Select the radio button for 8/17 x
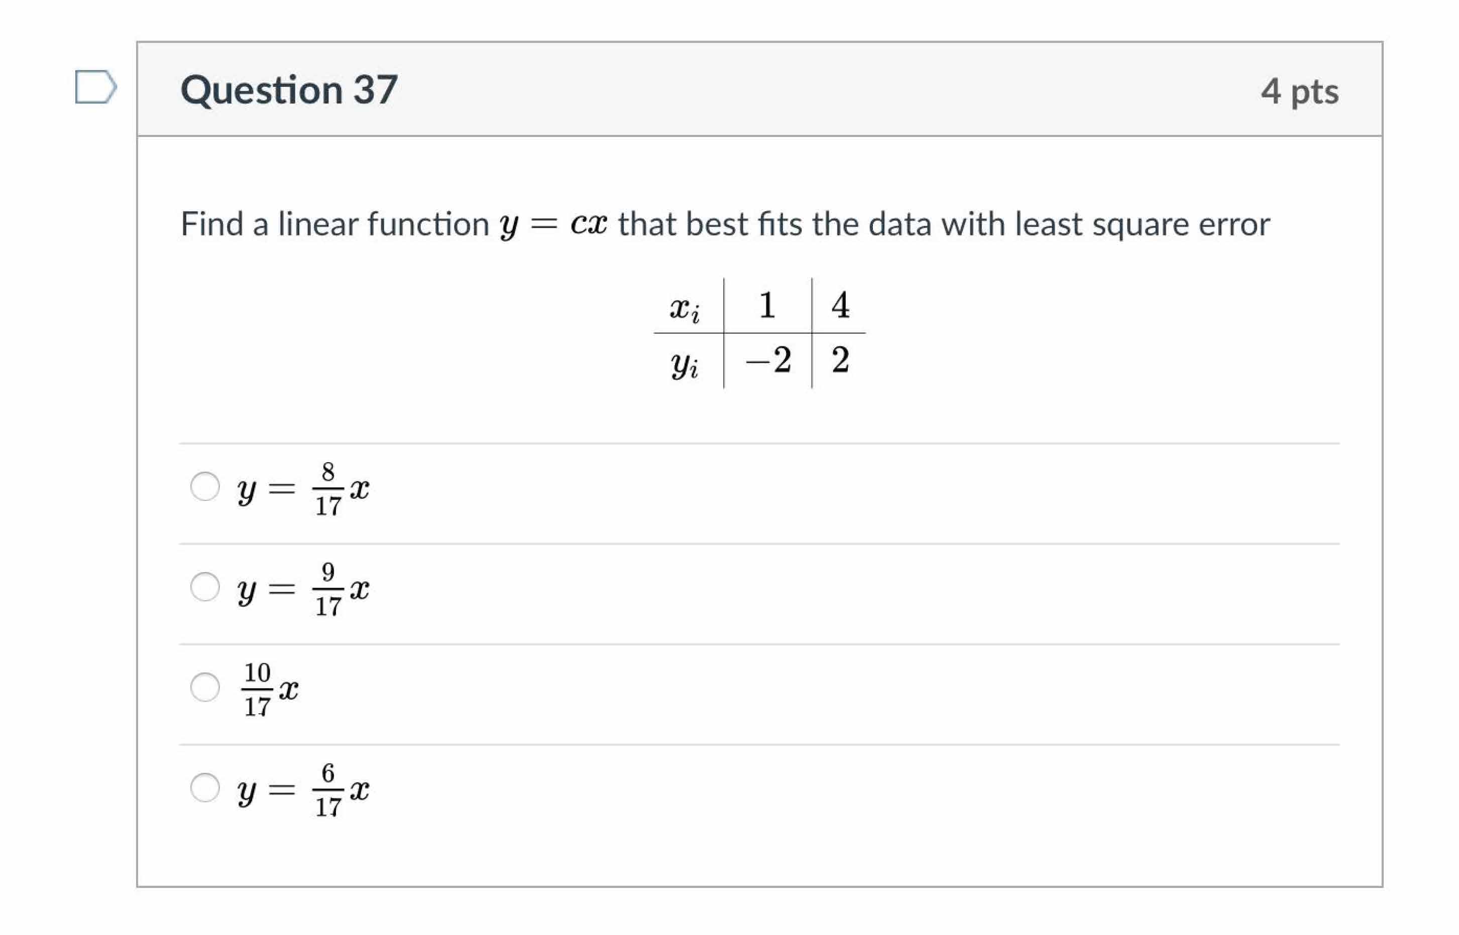The height and width of the screenshot is (935, 1459). (205, 486)
